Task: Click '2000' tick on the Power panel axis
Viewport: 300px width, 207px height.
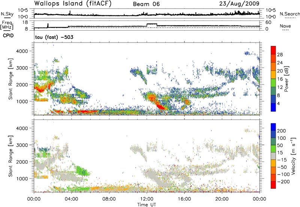Action: point(22,84)
